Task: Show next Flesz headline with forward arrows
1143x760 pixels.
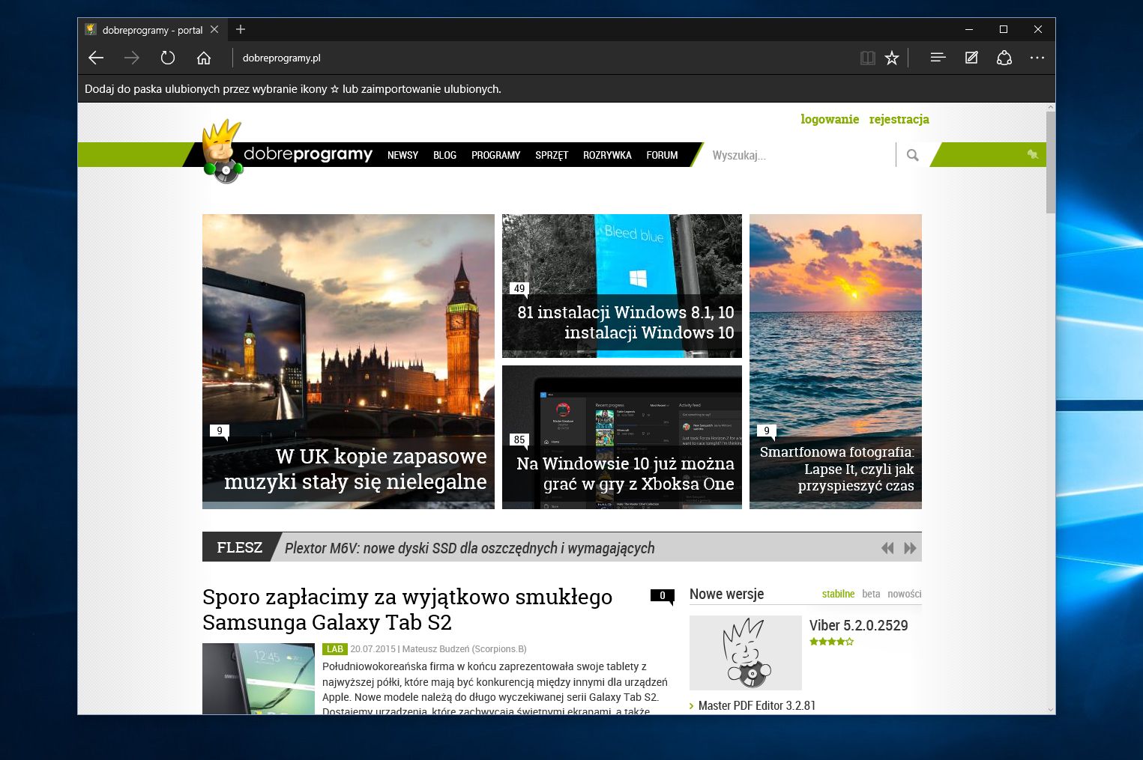Action: [x=910, y=548]
